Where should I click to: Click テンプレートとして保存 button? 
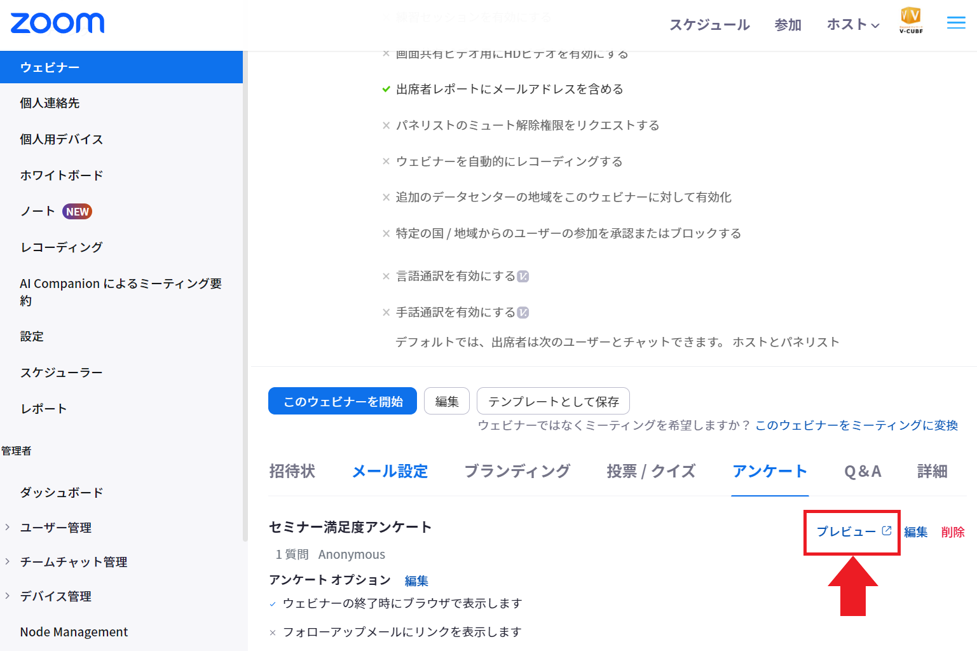click(553, 401)
